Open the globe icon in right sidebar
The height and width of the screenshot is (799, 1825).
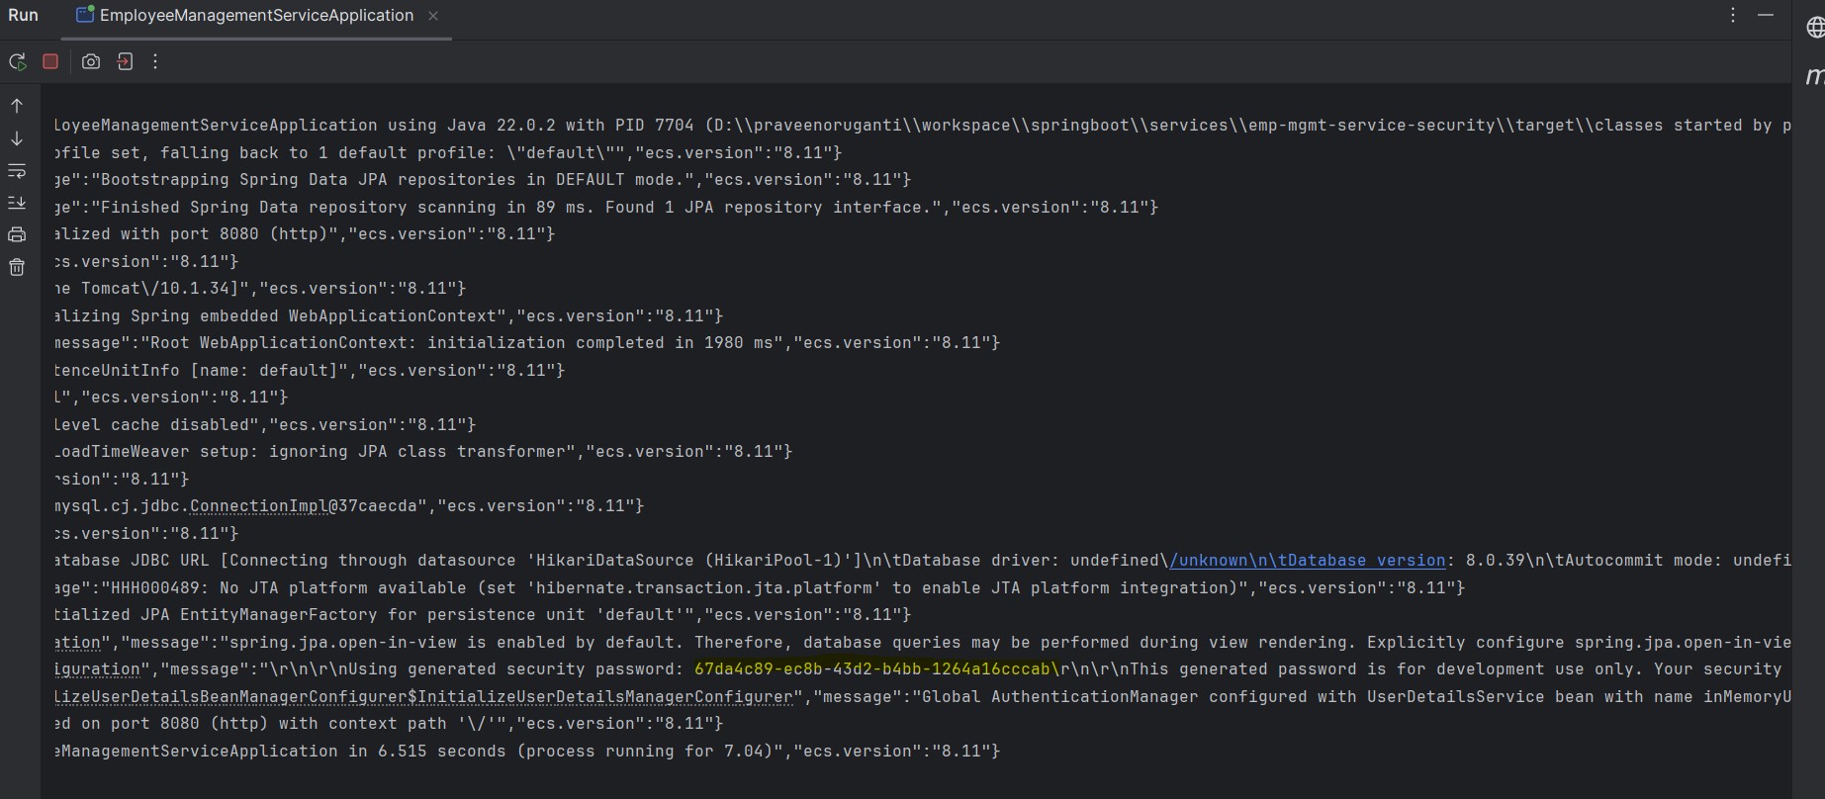1815,29
